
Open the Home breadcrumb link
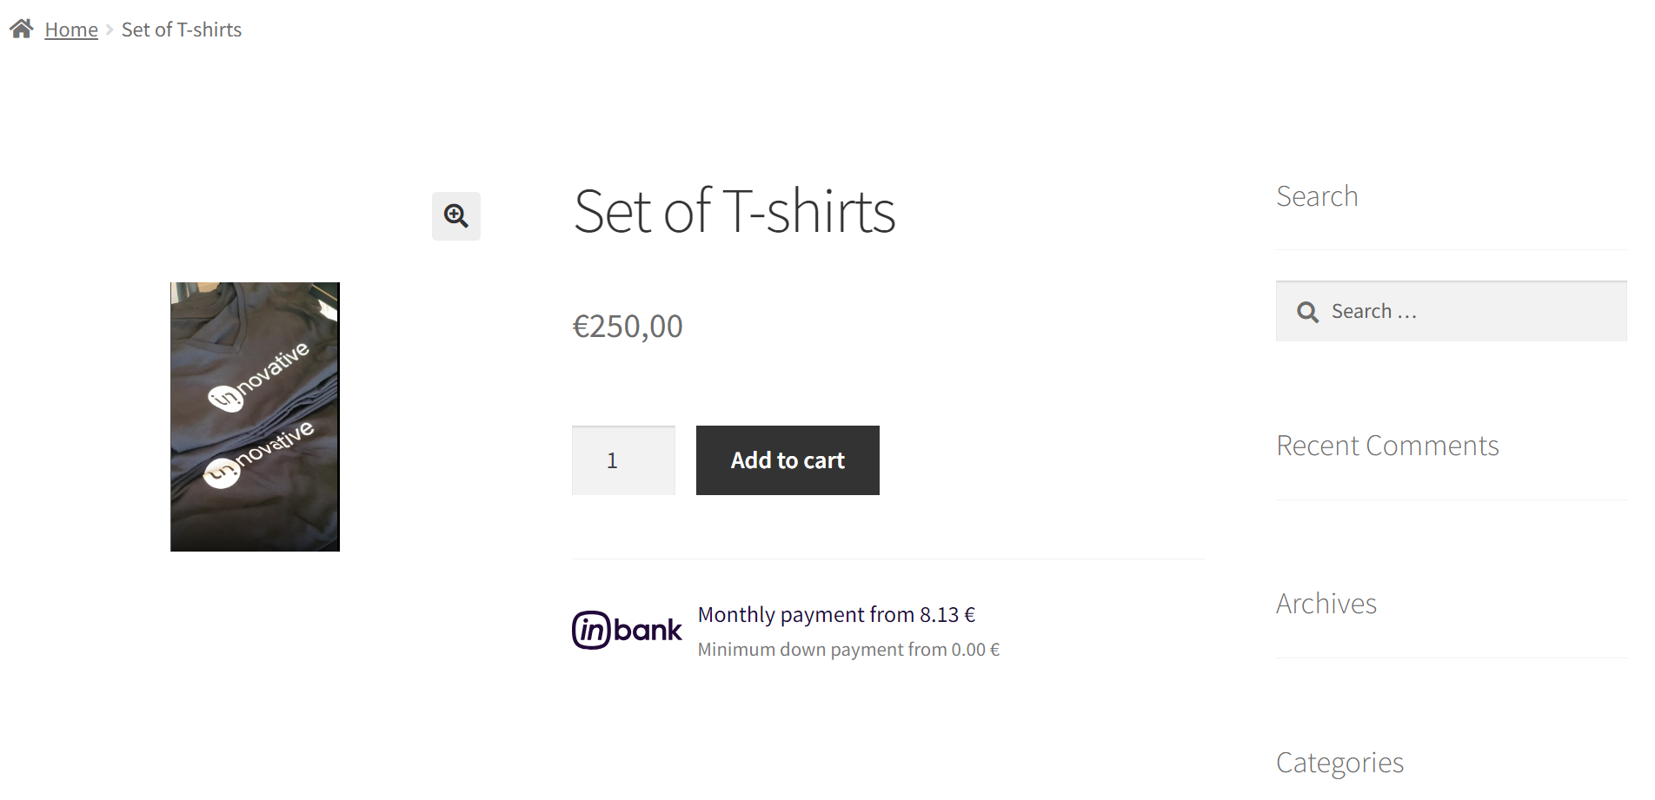click(x=71, y=30)
